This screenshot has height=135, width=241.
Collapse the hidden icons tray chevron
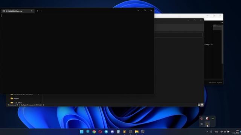click(x=207, y=132)
